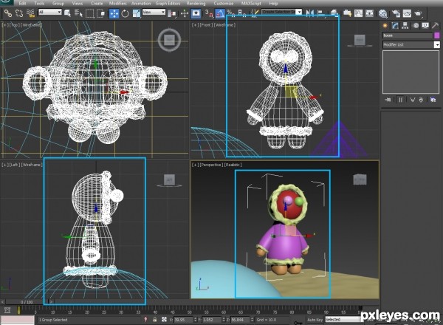Image resolution: width=443 pixels, height=325 pixels.
Task: Open the Render Setup icon
Action: click(x=396, y=13)
